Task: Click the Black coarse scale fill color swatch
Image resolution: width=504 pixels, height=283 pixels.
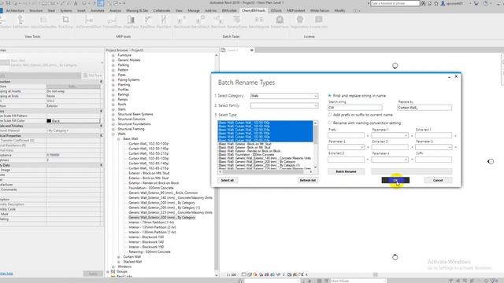Action: [x=49, y=121]
